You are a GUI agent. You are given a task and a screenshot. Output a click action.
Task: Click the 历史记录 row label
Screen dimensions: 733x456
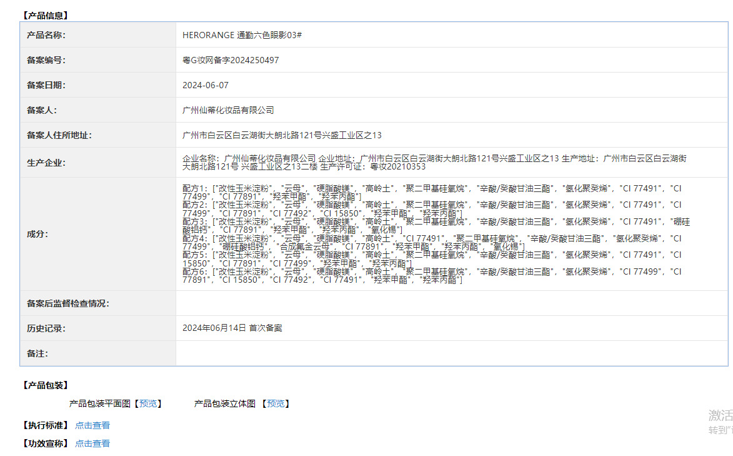(46, 328)
